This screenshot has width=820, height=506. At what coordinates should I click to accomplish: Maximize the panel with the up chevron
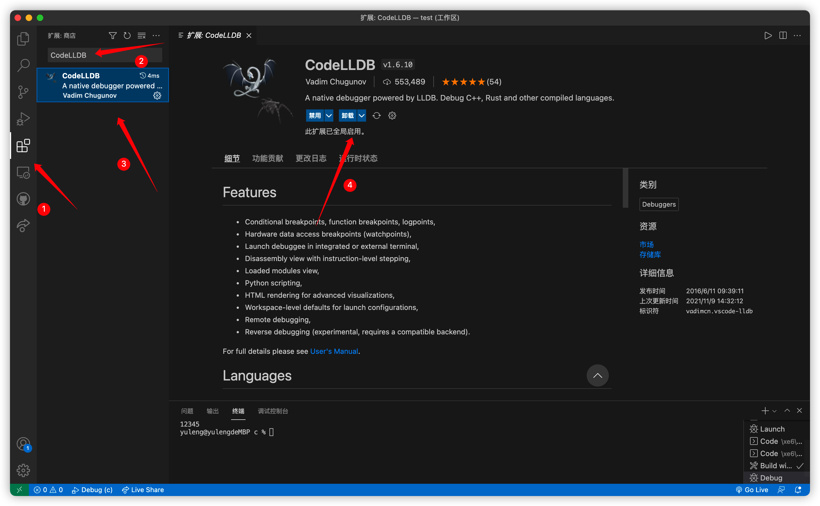[x=787, y=411]
